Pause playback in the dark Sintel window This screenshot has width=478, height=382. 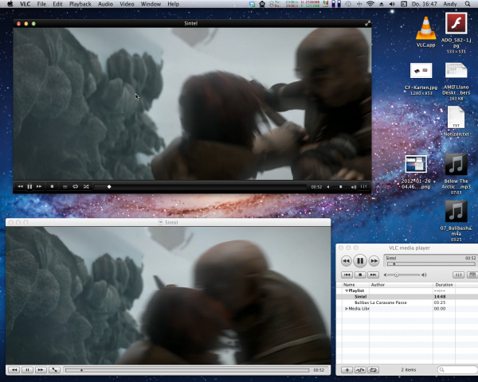click(29, 187)
